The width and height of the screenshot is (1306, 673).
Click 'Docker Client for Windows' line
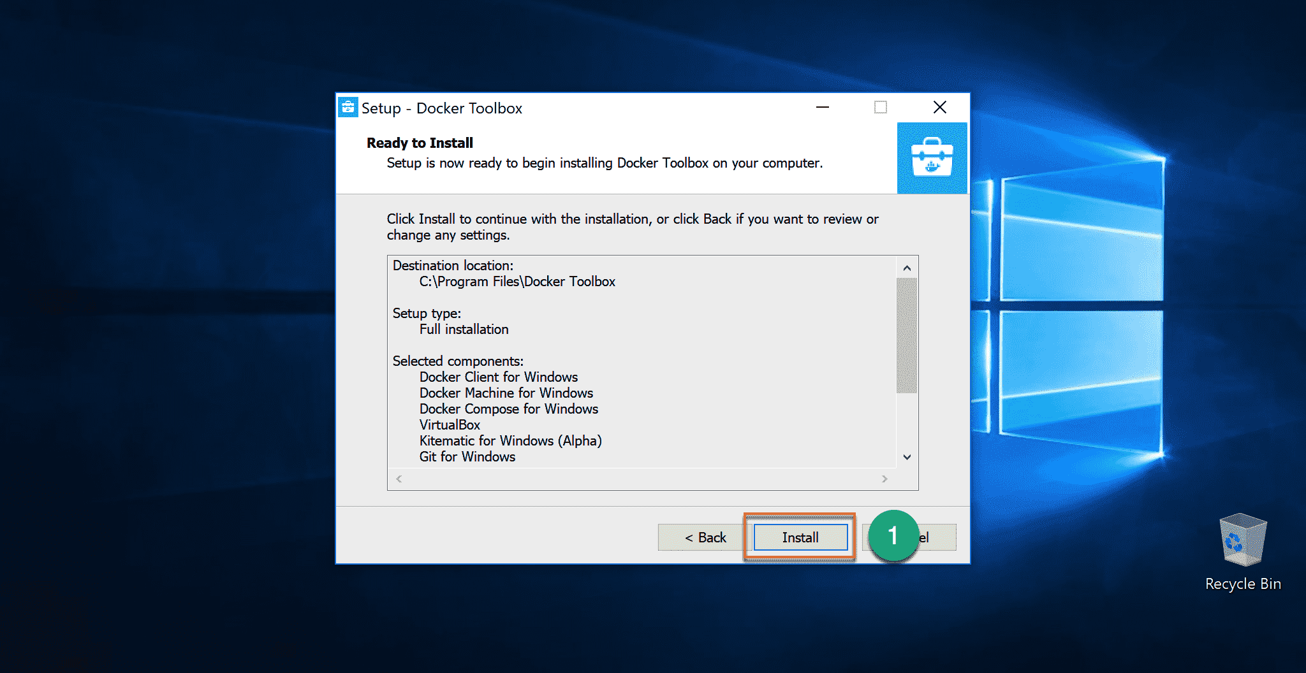[x=499, y=377]
